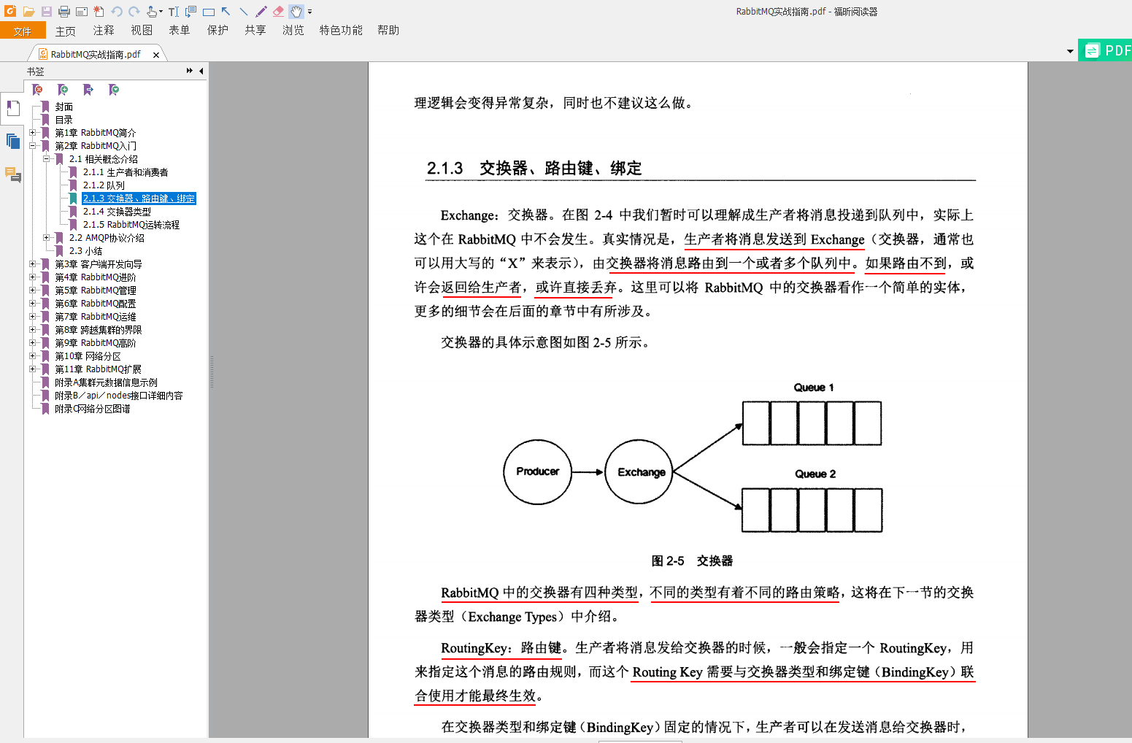Open the quick access toolbar customize dropdown
This screenshot has height=743, width=1132.
[309, 12]
